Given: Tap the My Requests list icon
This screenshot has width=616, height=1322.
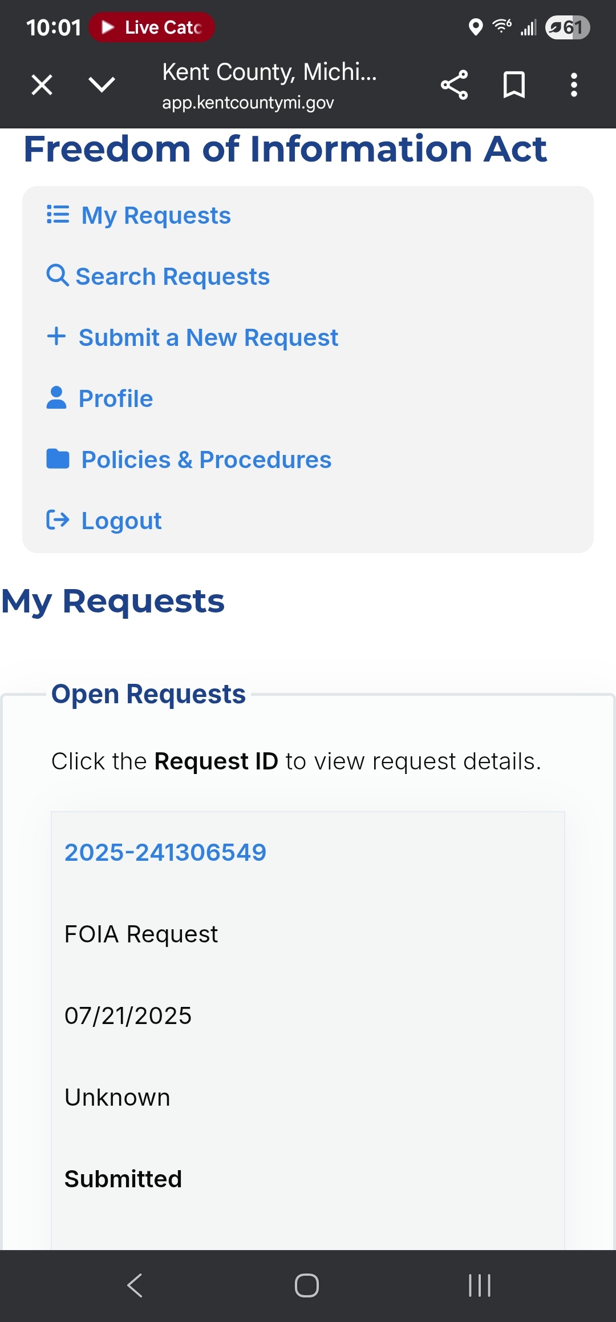Looking at the screenshot, I should pyautogui.click(x=58, y=215).
